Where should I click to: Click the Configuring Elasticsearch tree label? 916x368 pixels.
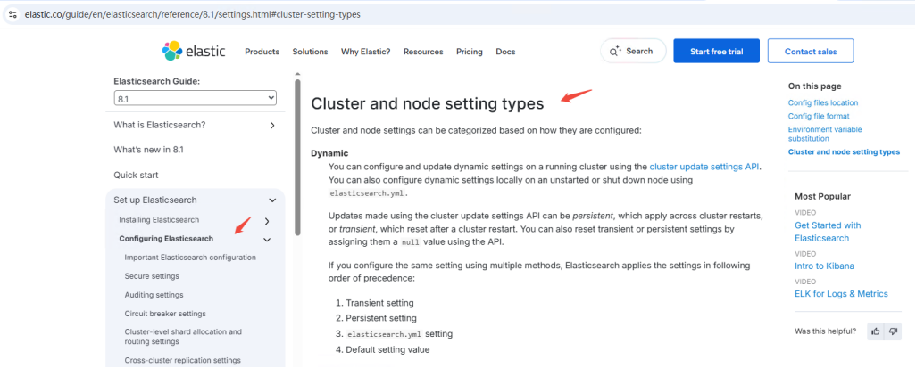(x=166, y=239)
